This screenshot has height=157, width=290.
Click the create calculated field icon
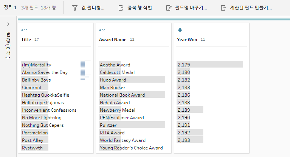pyautogui.click(x=223, y=8)
